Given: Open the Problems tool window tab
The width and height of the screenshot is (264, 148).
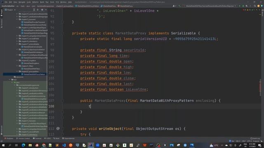Looking at the screenshot, I should point(9,139).
